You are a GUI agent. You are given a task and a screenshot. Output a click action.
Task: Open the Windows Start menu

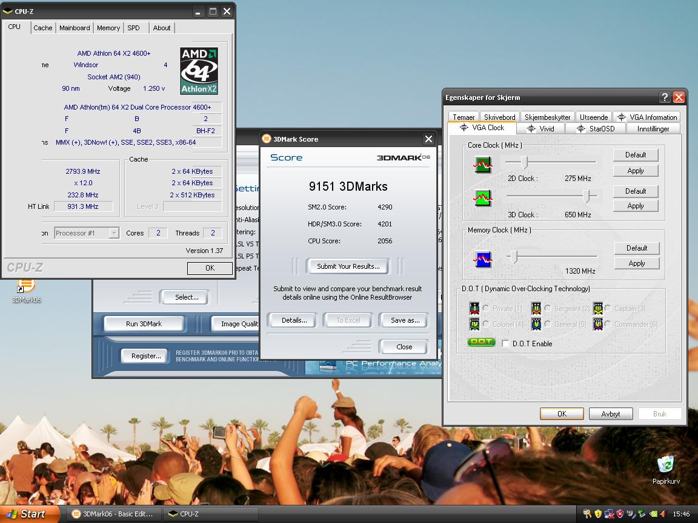[29, 514]
